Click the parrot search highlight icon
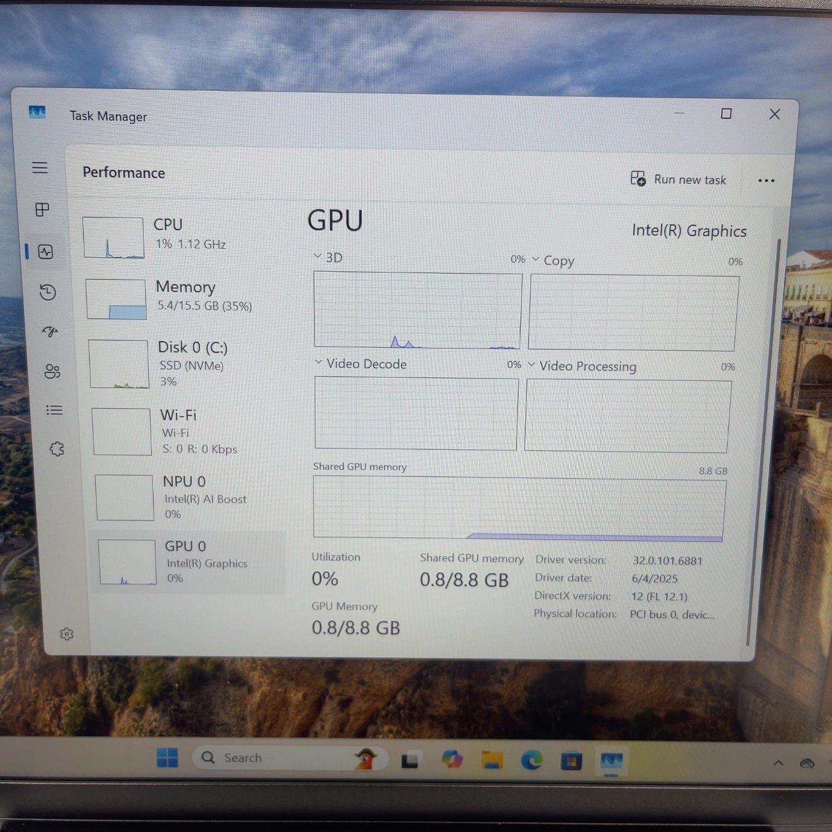 click(366, 758)
